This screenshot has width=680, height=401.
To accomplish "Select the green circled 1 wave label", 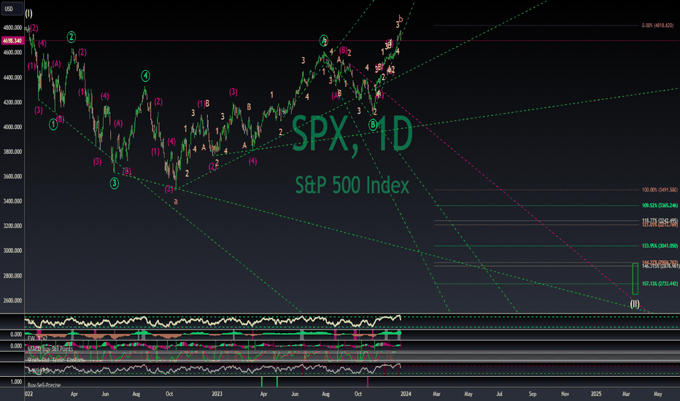I will click(x=53, y=125).
